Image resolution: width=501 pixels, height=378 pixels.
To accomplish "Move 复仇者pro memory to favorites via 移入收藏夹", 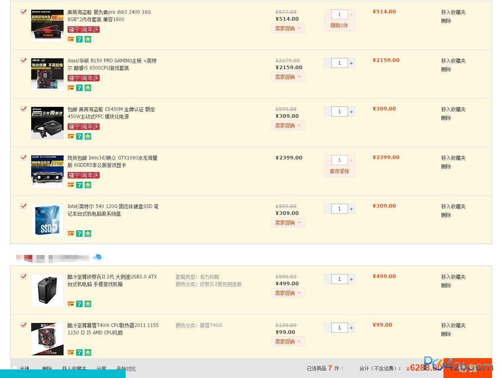I will [453, 12].
